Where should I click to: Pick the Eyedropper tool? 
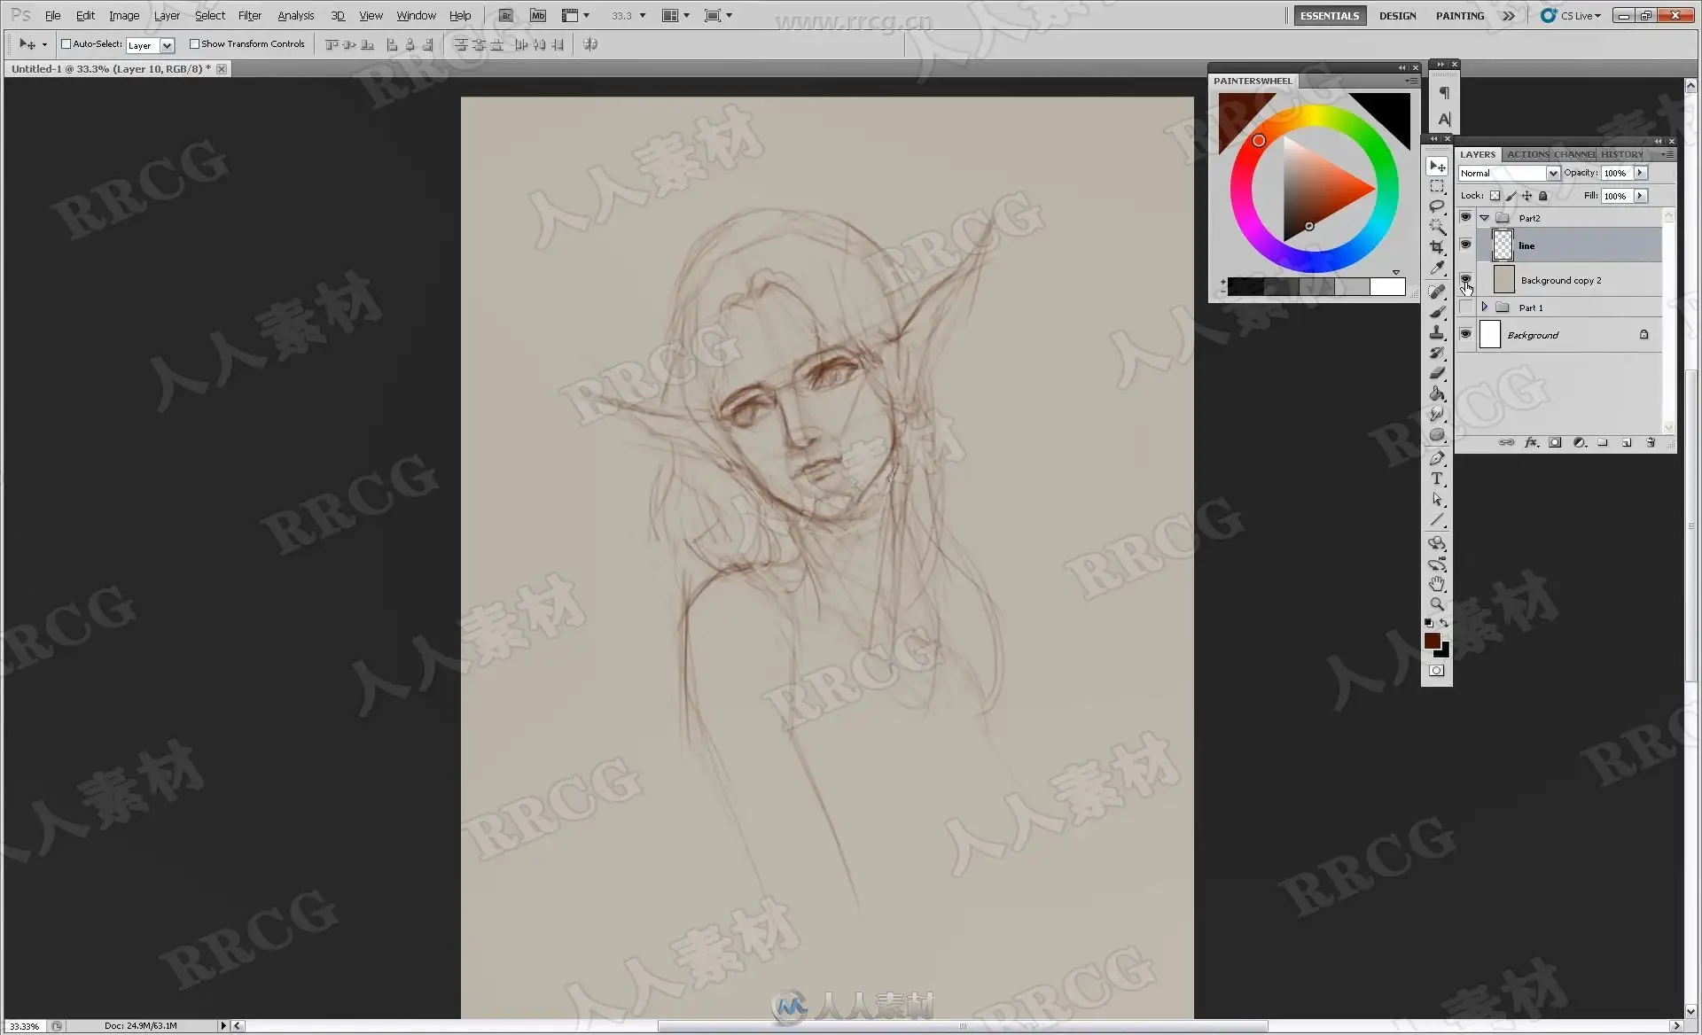pos(1437,268)
